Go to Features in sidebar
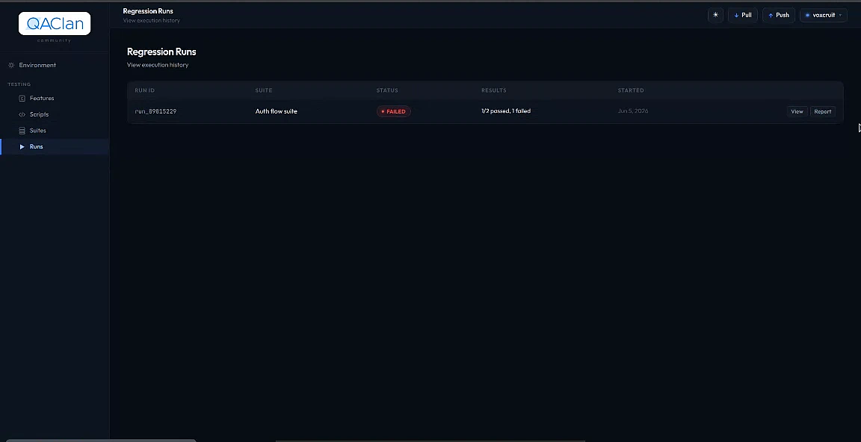This screenshot has height=442, width=861. [55, 98]
